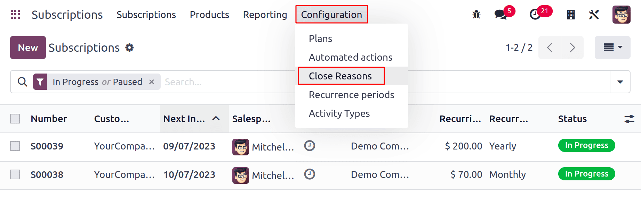Click the activity clock for S00039
The height and width of the screenshot is (214, 641).
point(310,146)
